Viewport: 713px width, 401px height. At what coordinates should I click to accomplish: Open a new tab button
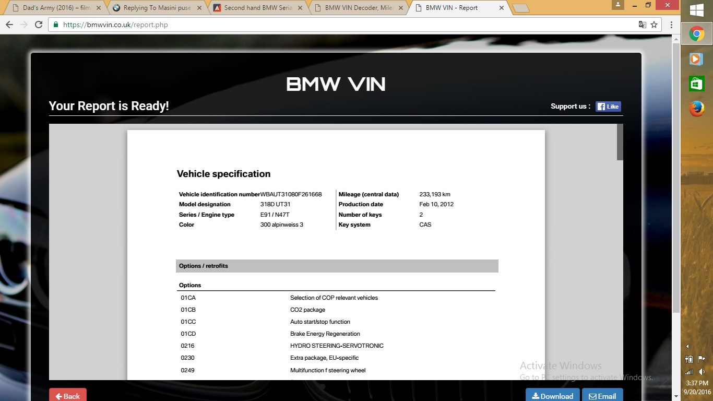coord(521,8)
